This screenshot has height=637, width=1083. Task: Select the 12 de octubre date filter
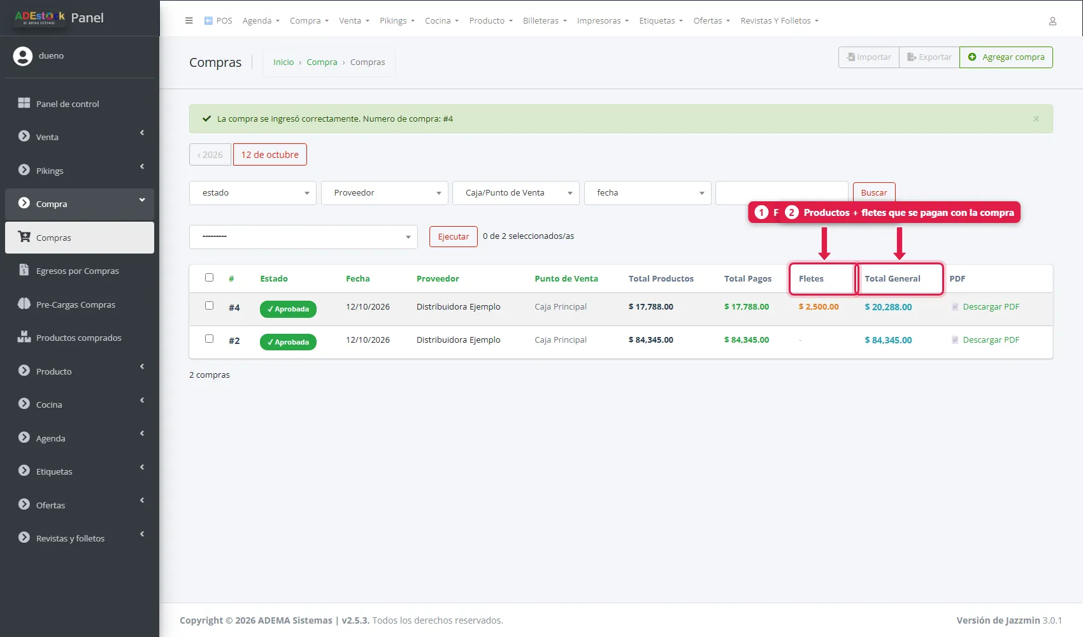tap(270, 155)
